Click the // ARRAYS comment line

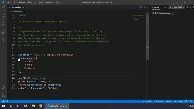tap(42, 21)
